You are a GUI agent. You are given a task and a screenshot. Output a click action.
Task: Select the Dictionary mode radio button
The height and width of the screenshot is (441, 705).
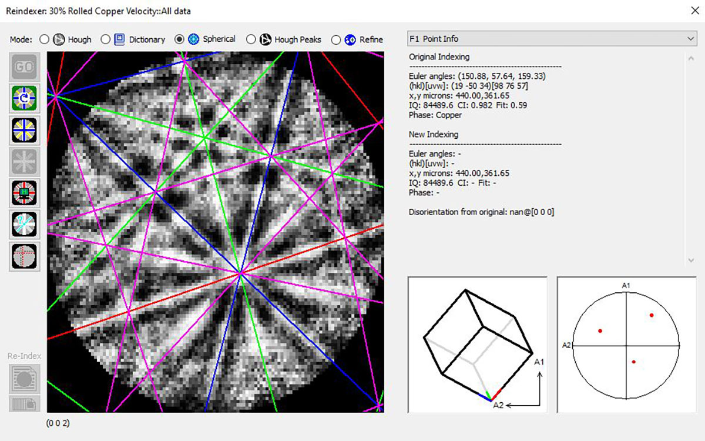click(106, 39)
